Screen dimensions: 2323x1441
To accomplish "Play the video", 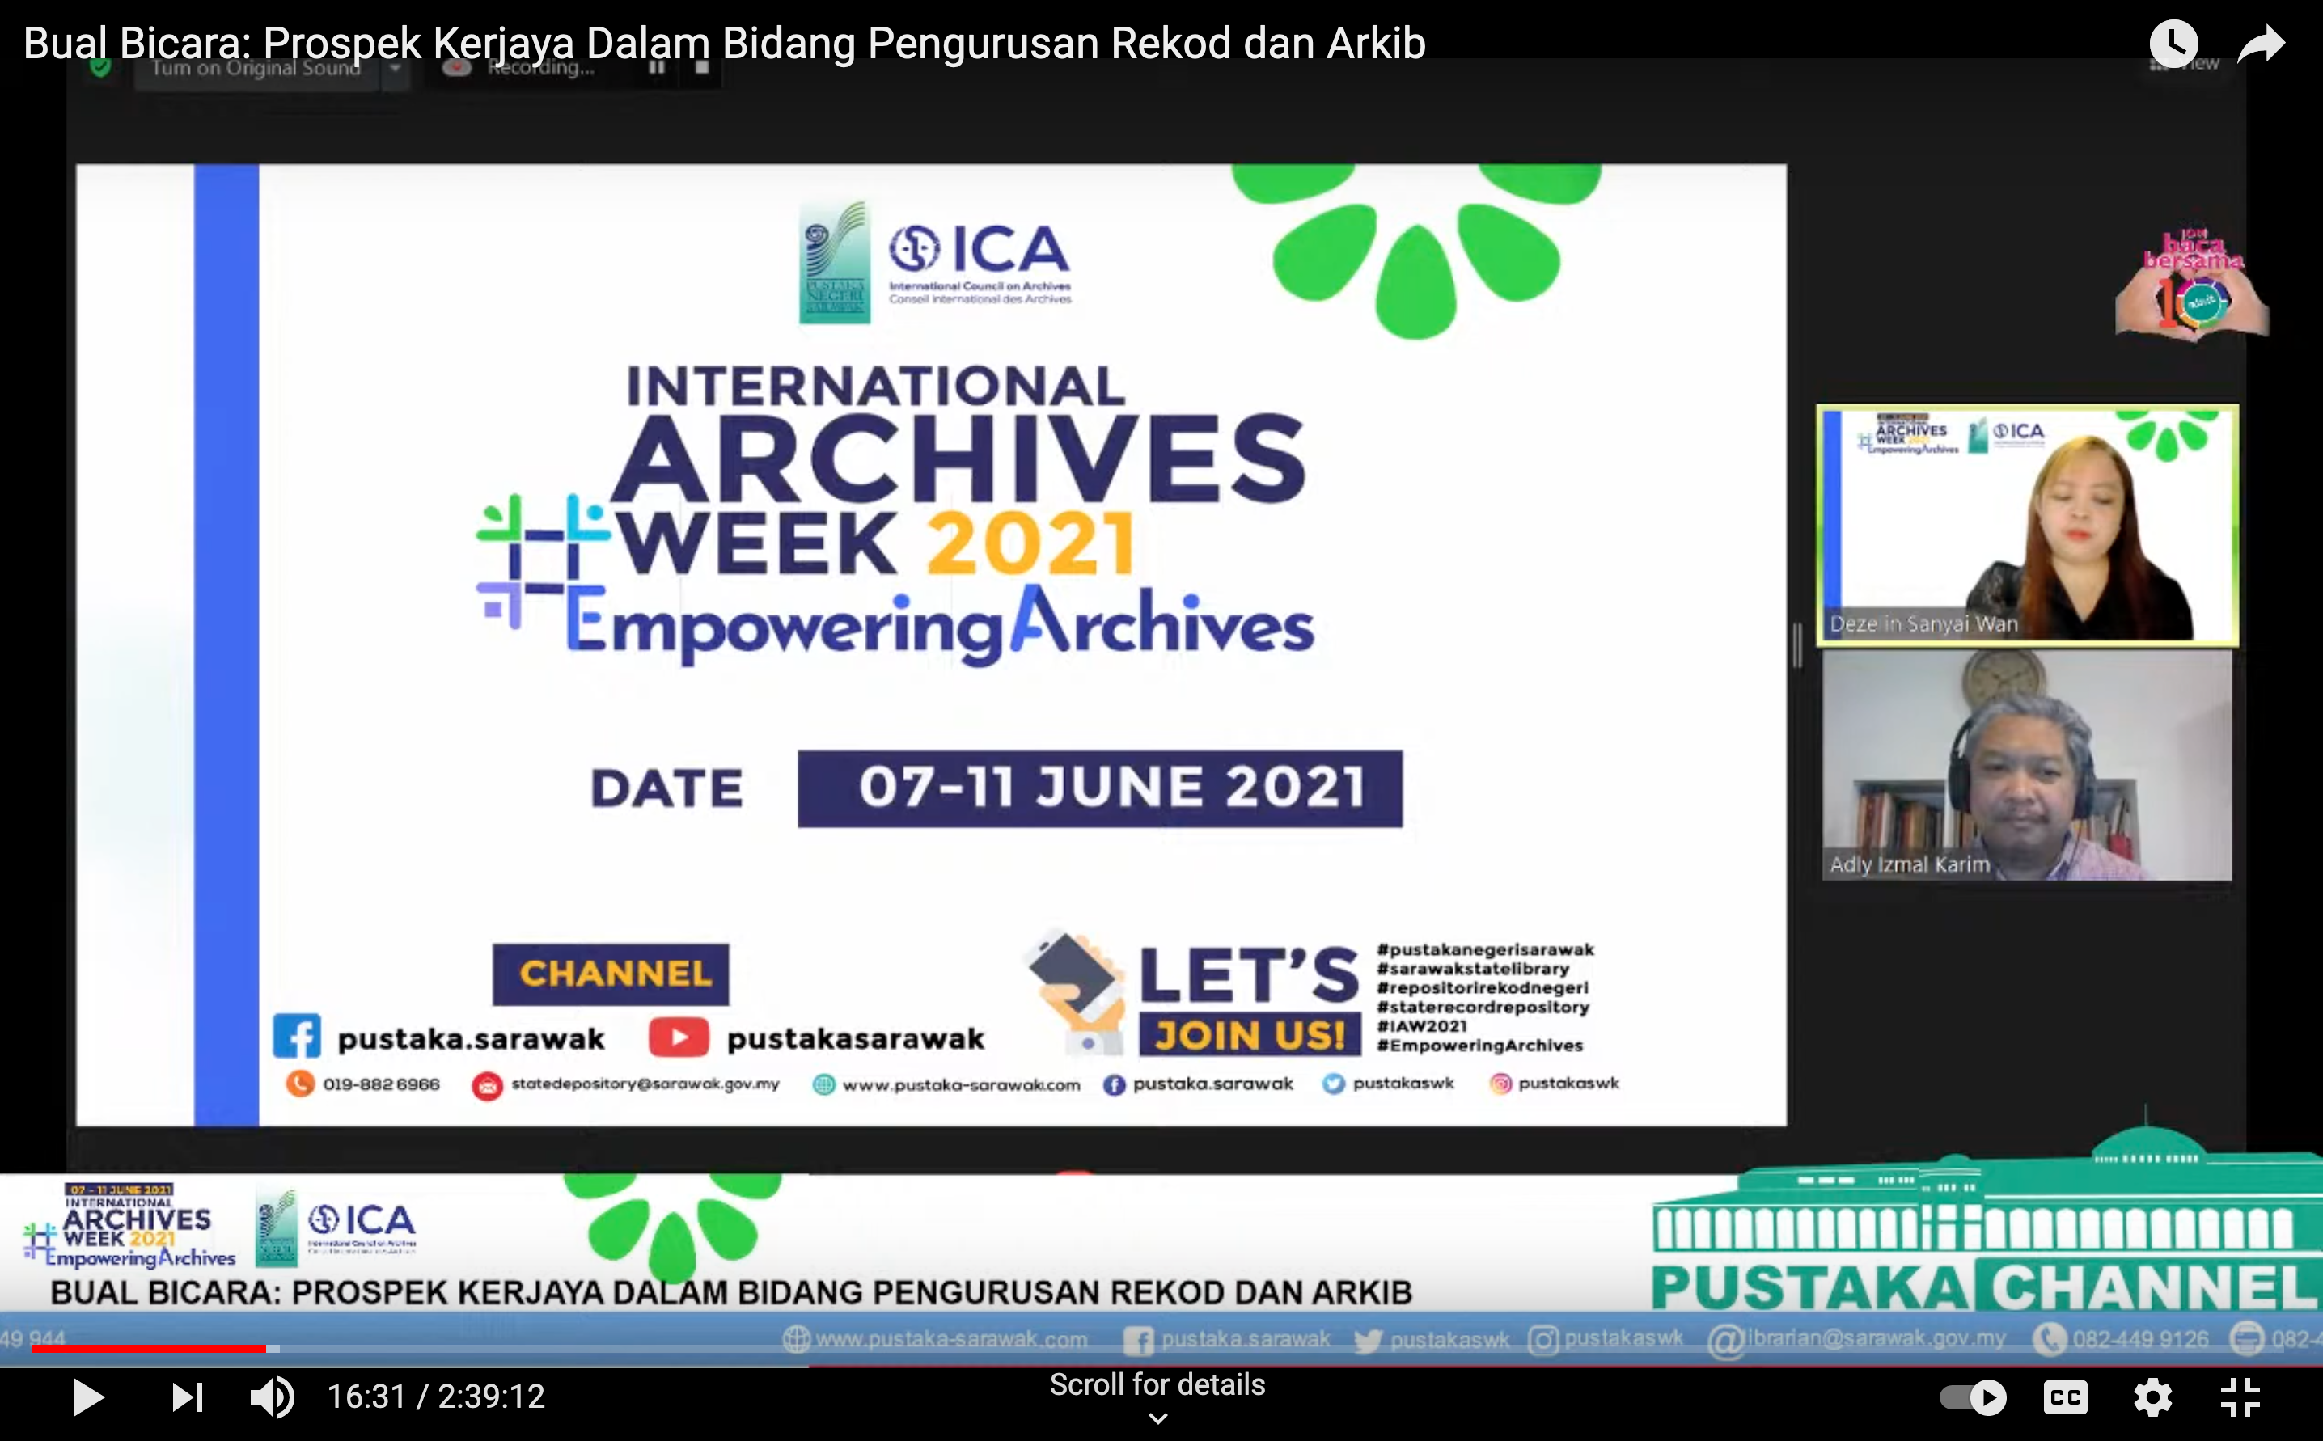I will [87, 1397].
